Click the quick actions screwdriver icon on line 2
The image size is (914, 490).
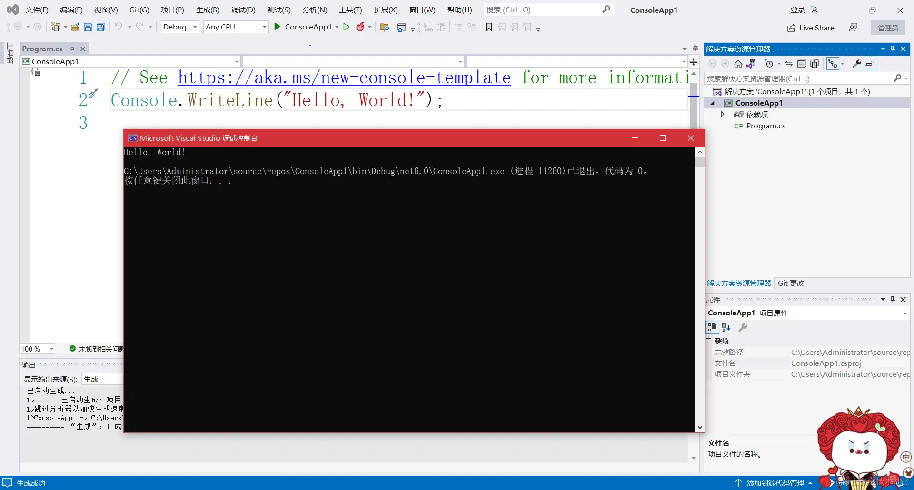point(93,93)
